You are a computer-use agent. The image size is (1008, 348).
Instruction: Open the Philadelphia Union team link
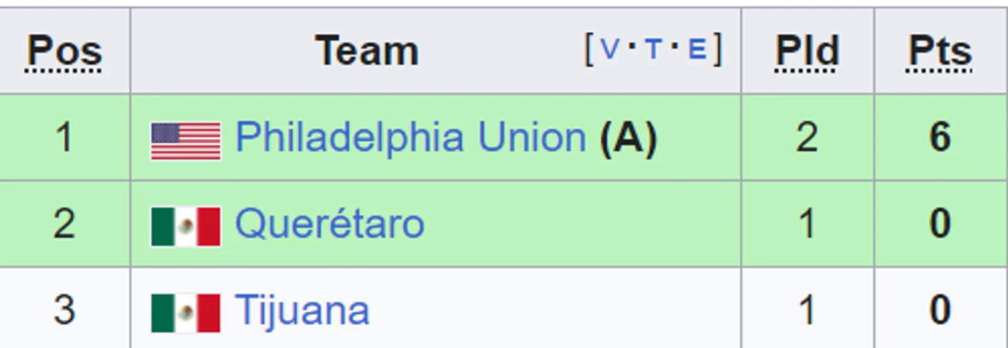410,137
